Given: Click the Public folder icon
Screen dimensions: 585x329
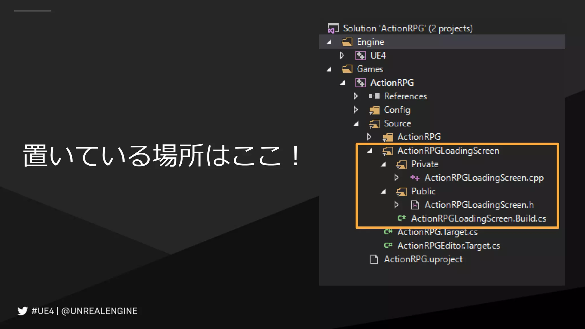Looking at the screenshot, I should click(401, 191).
